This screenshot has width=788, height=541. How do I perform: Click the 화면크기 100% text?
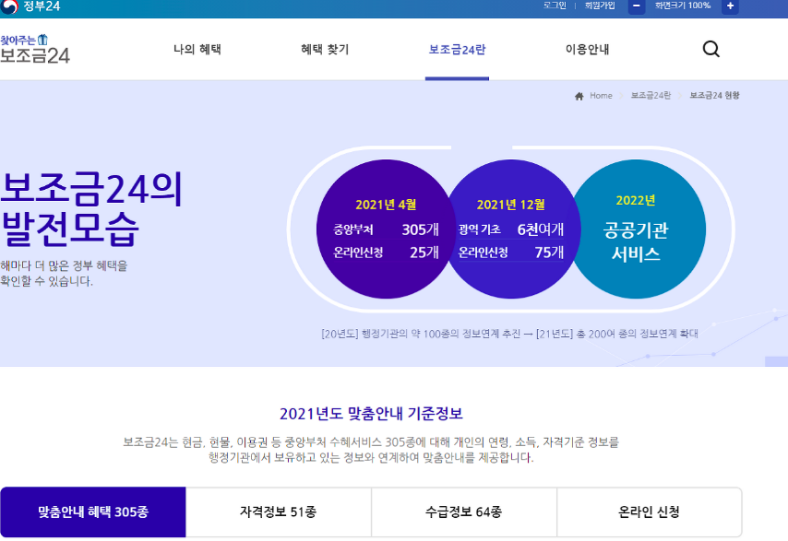pos(683,6)
